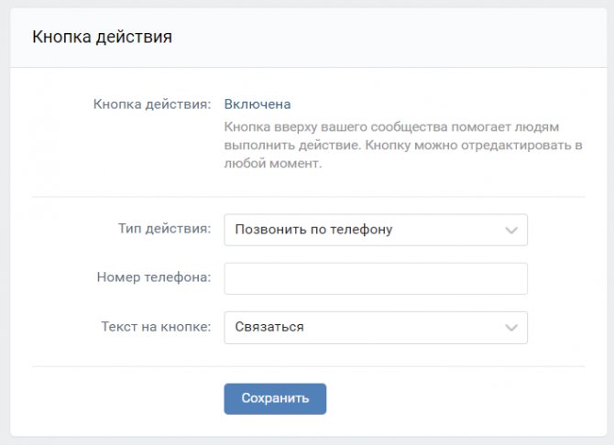Viewport: 614px width, 445px height.
Task: Open the 'Текст на кнопке' dropdown showing Связаться
Action: coord(376,327)
